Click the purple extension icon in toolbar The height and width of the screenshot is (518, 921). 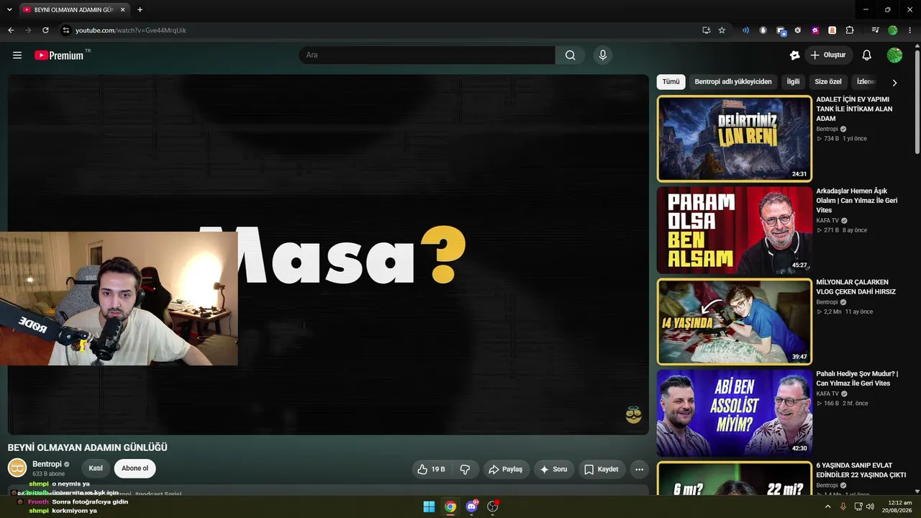[815, 30]
